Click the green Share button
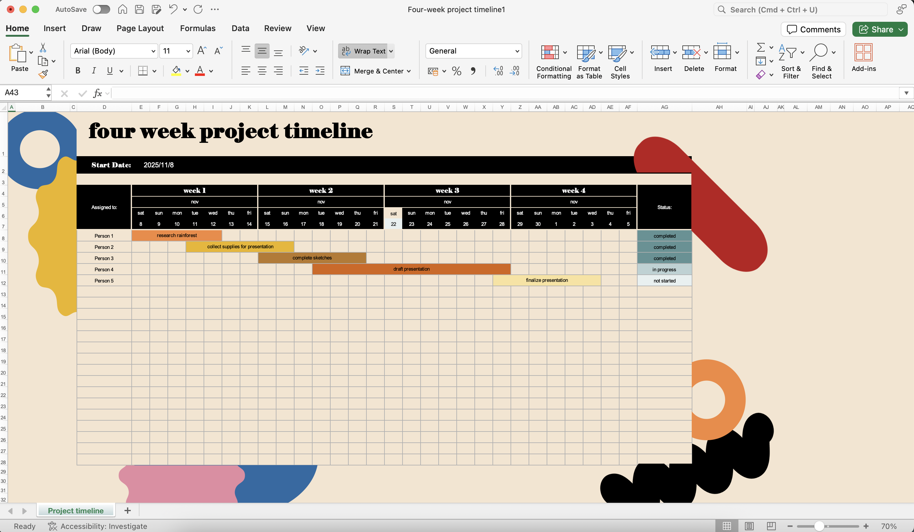This screenshot has width=914, height=532. [x=876, y=29]
